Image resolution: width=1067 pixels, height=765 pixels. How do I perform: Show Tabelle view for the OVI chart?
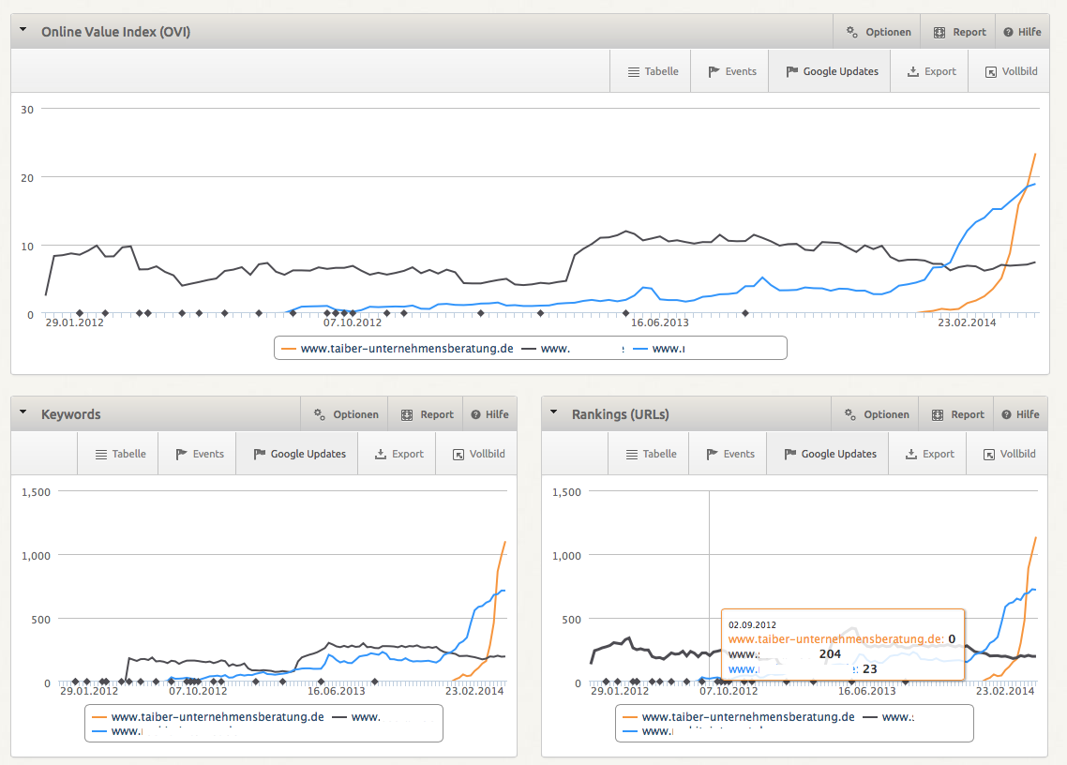coord(652,71)
